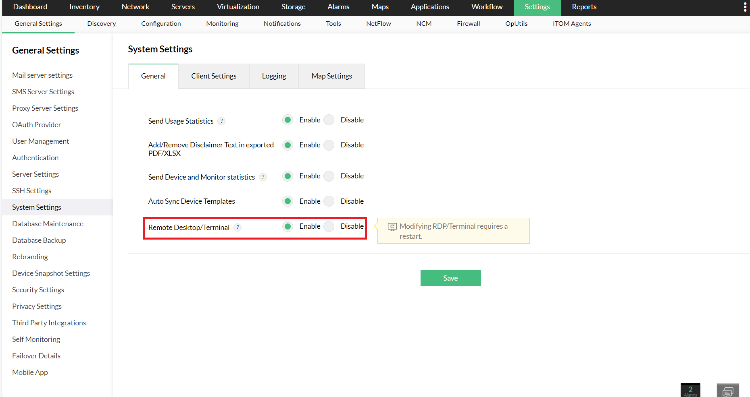Select Enable for Auto Sync Device Templates

[287, 201]
